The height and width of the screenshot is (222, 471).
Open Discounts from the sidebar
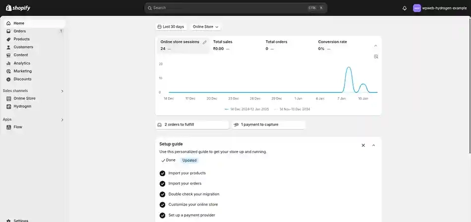tap(22, 79)
